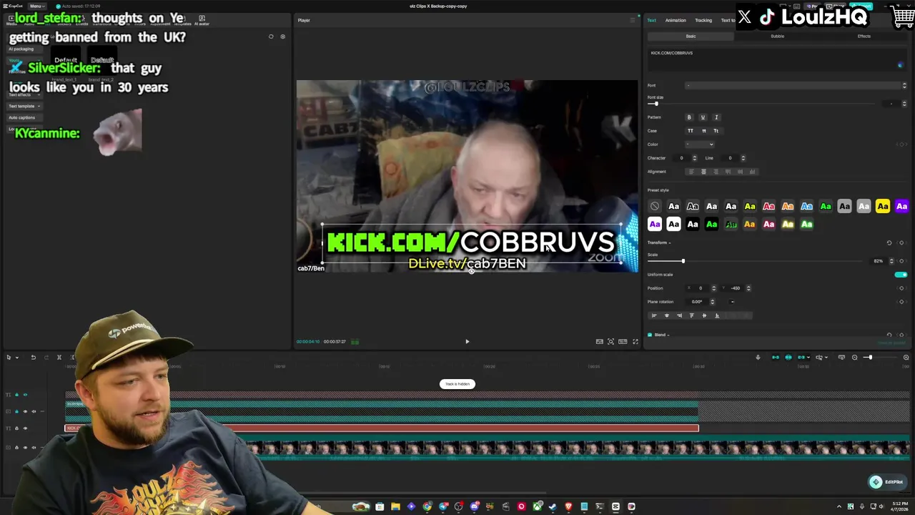Open the EditPilot assistant button

[x=886, y=482]
